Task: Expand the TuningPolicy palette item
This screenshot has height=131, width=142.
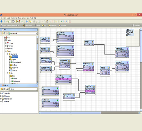Action: pos(1,93)
